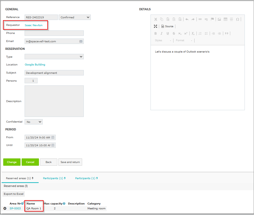Click the Remove Format icon
This screenshot has height=215, width=254.
click(x=193, y=33)
